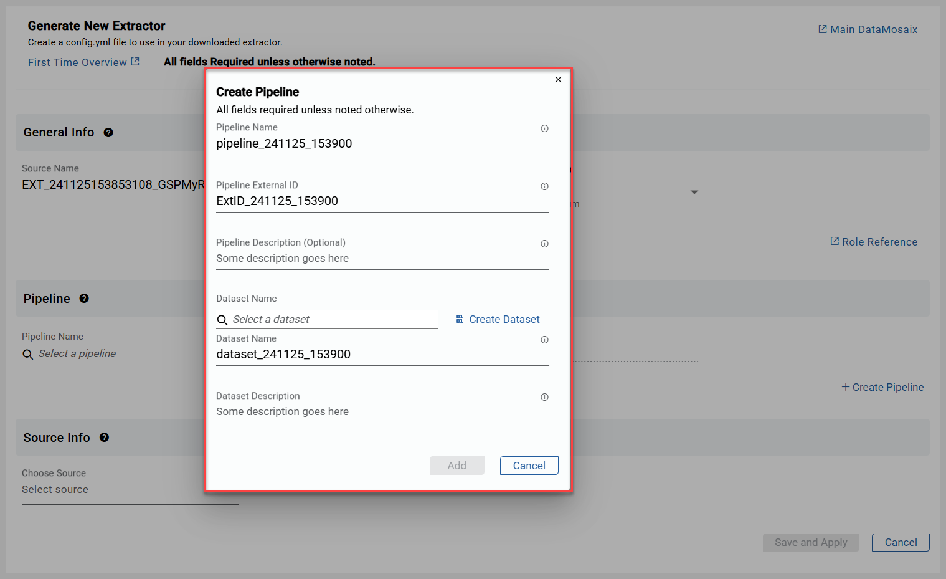Show info for Pipeline Description field
946x579 pixels.
point(544,244)
